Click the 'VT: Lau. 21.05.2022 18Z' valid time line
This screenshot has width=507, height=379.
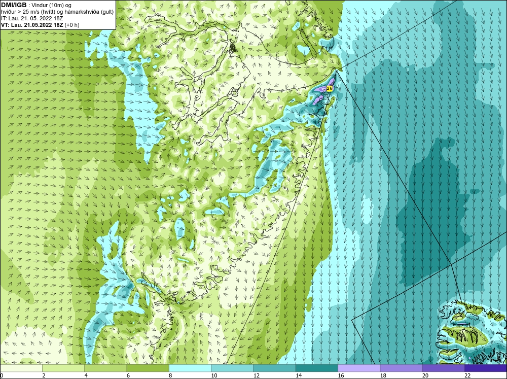40,25
